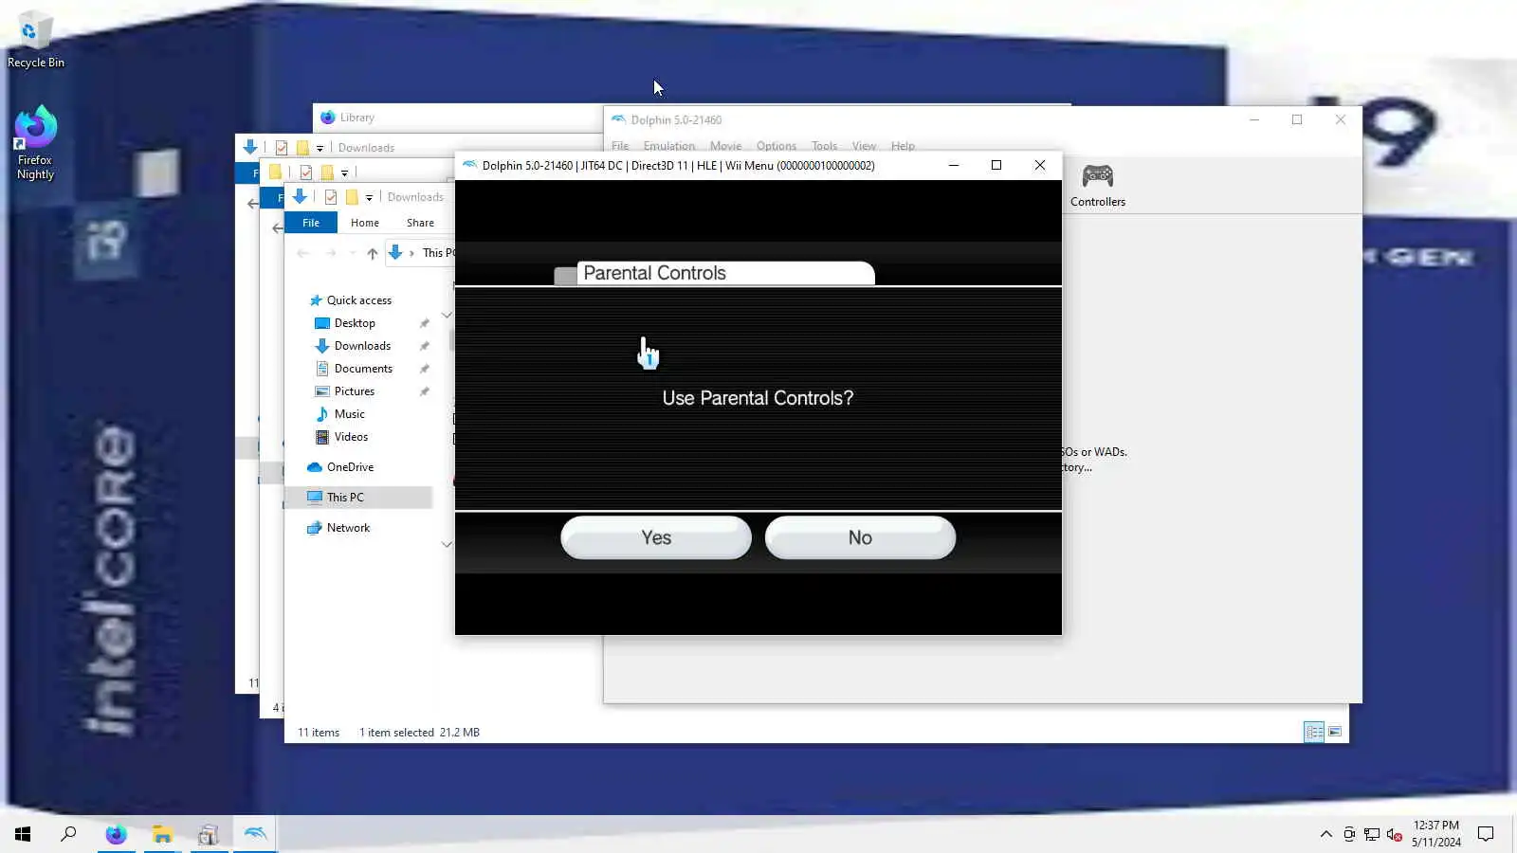Open the Action Center notifications
1517x853 pixels.
point(1486,834)
